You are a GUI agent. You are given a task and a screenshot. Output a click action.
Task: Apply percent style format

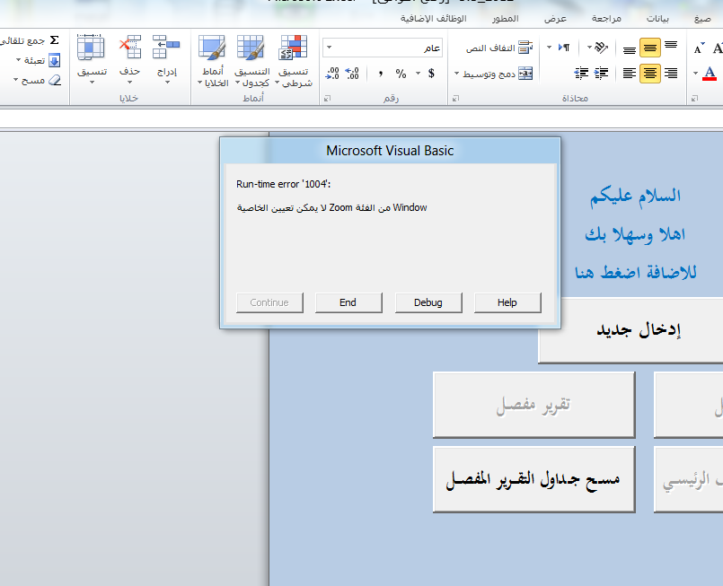[x=401, y=74]
